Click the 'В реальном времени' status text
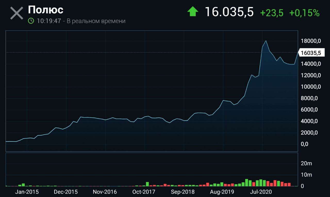The width and height of the screenshot is (330, 197). pyautogui.click(x=96, y=21)
